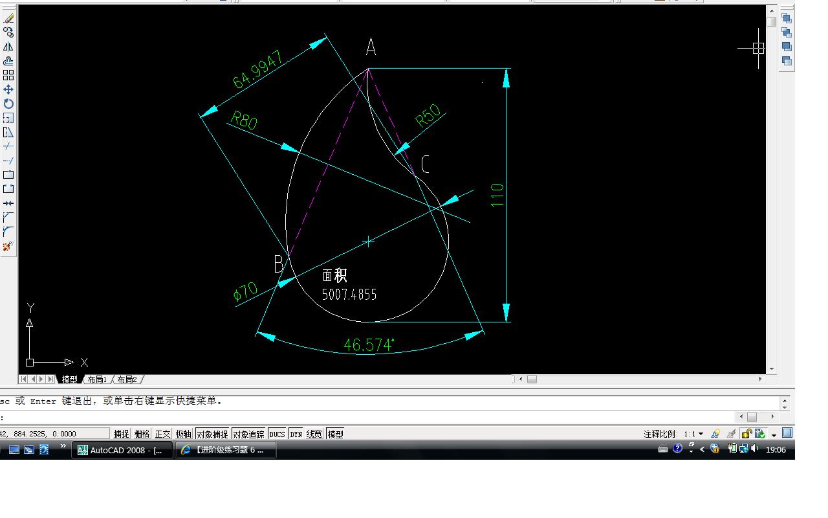The height and width of the screenshot is (518, 828).
Task: Activate the Stretch tool
Action: click(8, 132)
